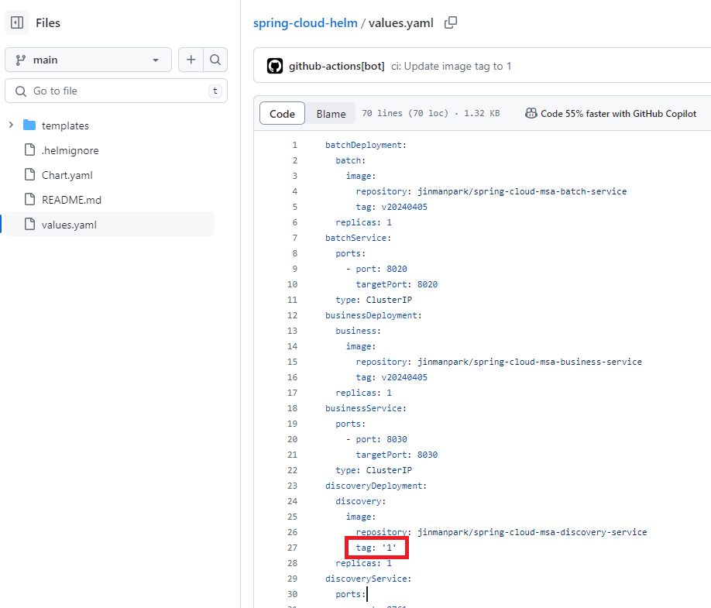The width and height of the screenshot is (711, 608).
Task: Click line number 1
Action: click(295, 145)
